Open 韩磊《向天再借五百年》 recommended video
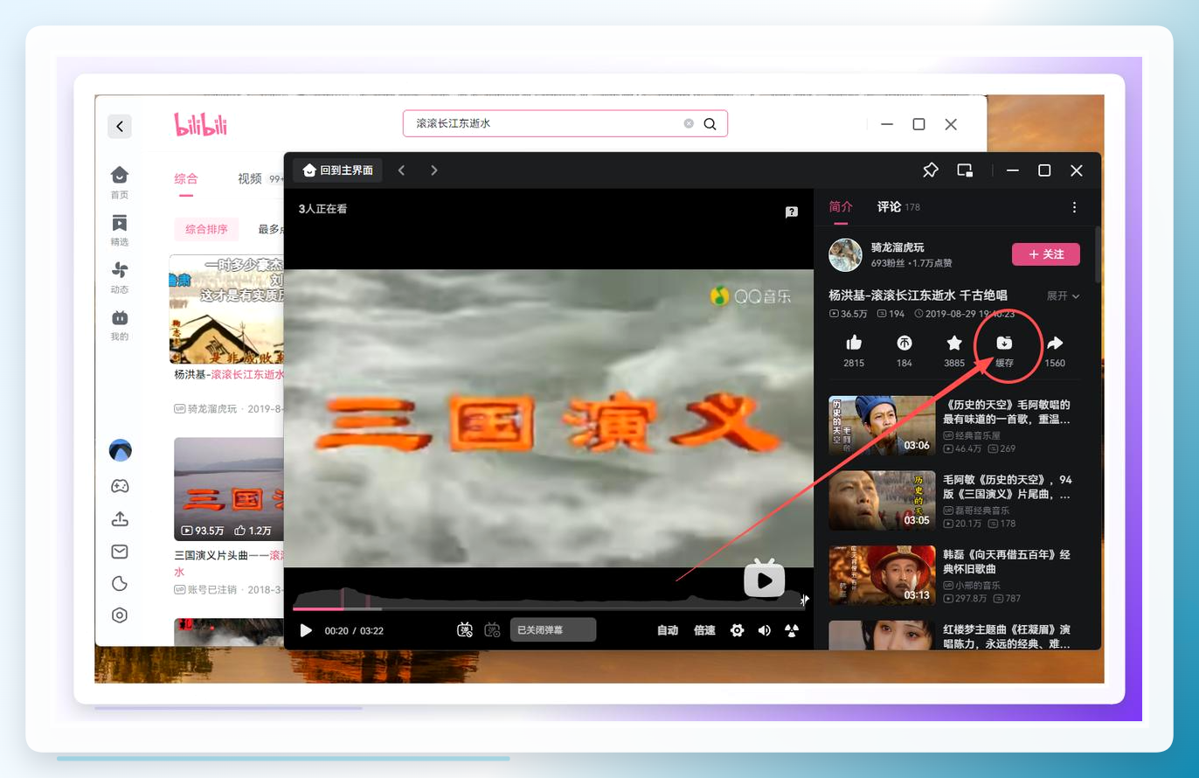The height and width of the screenshot is (778, 1199). tap(954, 576)
